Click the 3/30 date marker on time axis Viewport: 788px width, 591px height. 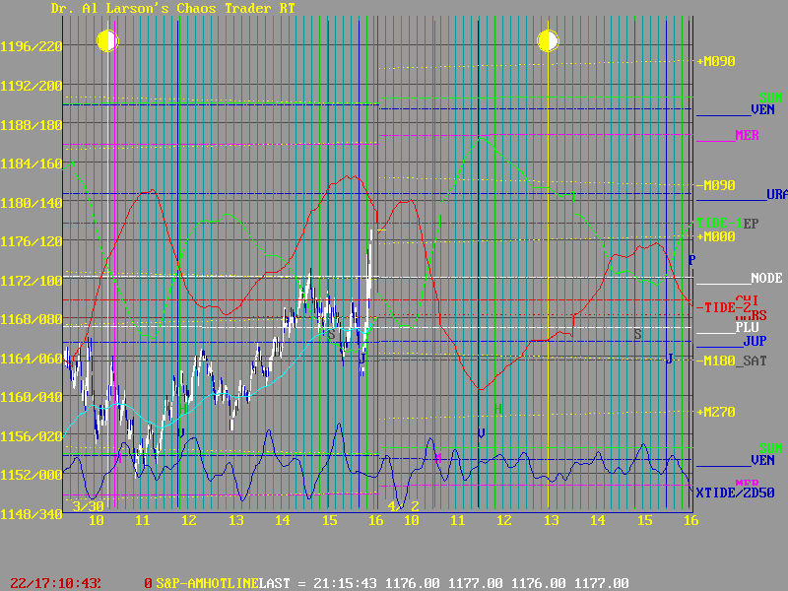point(89,505)
